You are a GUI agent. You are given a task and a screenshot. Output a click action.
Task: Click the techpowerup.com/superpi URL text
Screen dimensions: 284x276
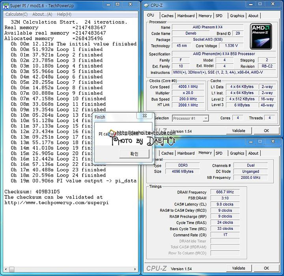click(x=56, y=203)
